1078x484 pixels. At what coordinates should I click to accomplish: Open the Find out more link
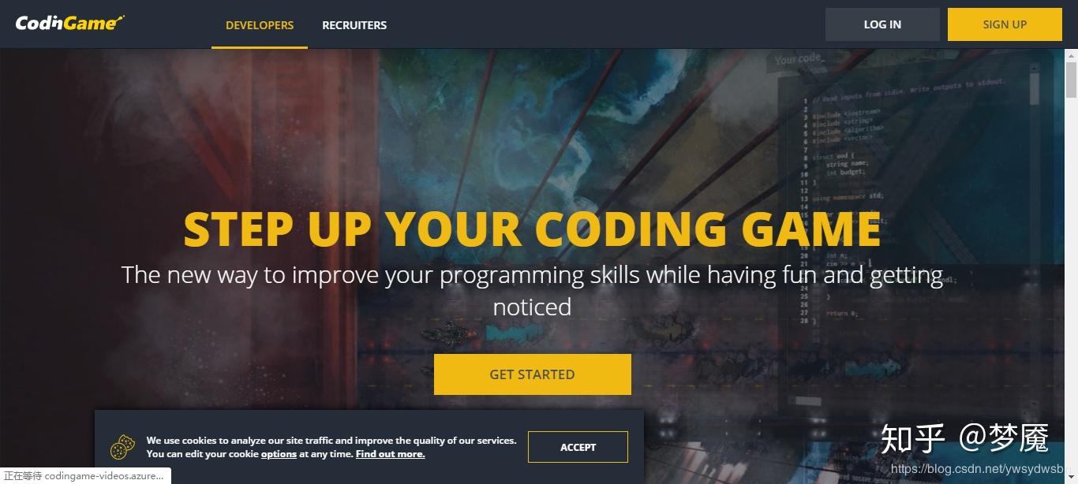point(390,454)
